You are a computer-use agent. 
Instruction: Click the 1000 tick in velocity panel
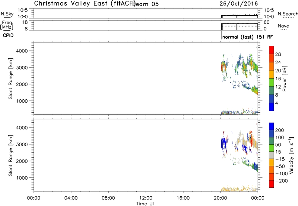[x=22, y=178]
